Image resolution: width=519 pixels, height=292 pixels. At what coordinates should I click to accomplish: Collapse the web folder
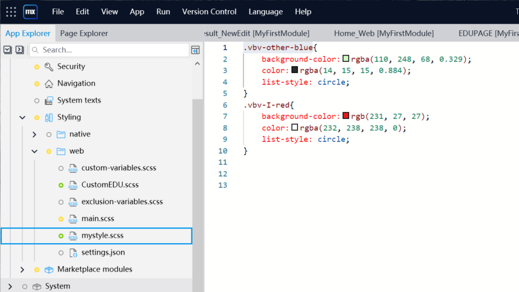34,151
